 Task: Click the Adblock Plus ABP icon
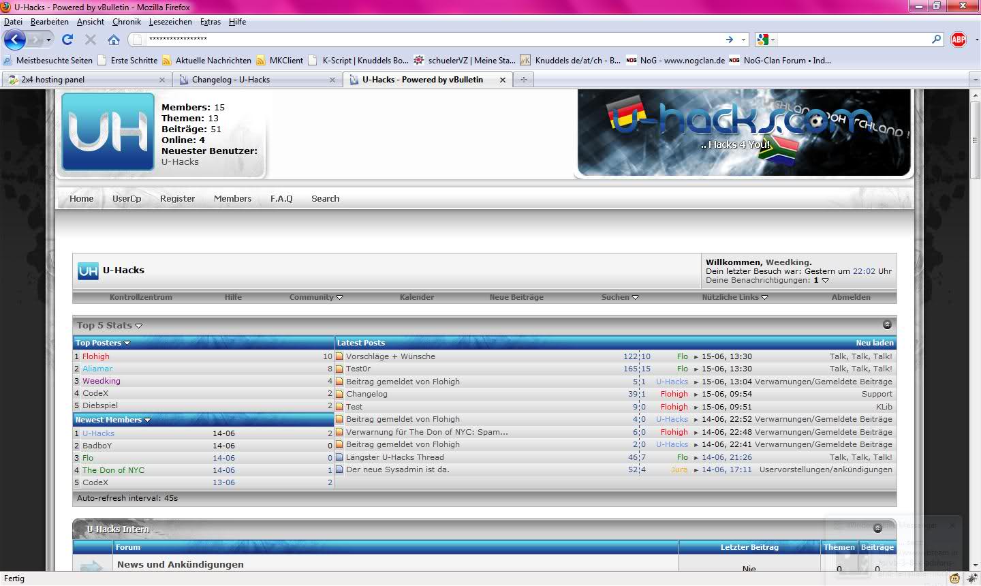click(x=959, y=40)
